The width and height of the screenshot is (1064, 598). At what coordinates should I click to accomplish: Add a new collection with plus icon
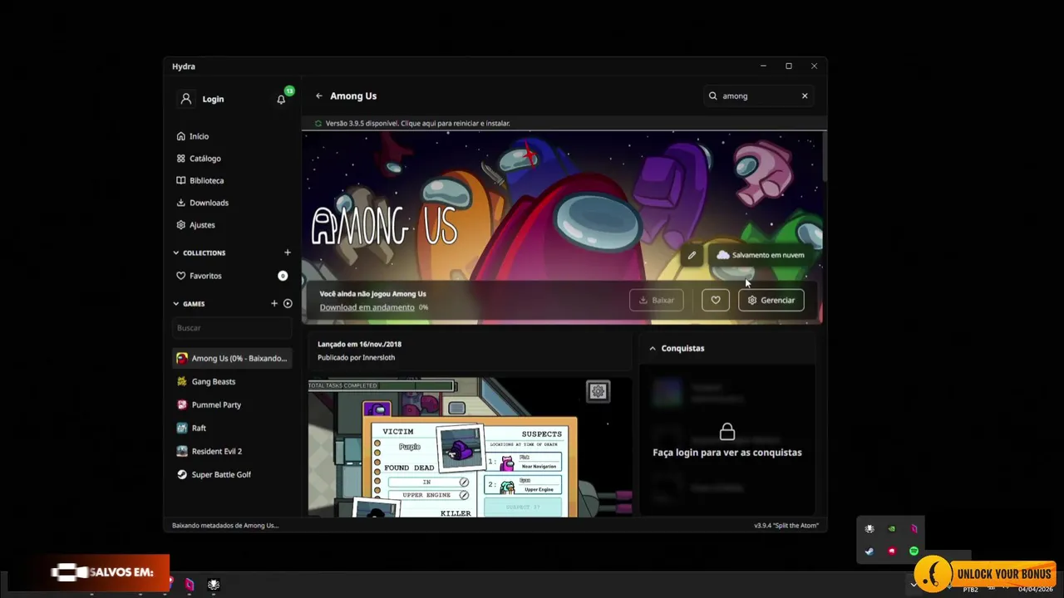288,252
